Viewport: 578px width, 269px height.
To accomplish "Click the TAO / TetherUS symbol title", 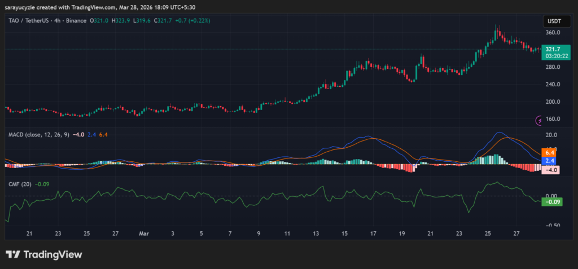I will [32, 21].
